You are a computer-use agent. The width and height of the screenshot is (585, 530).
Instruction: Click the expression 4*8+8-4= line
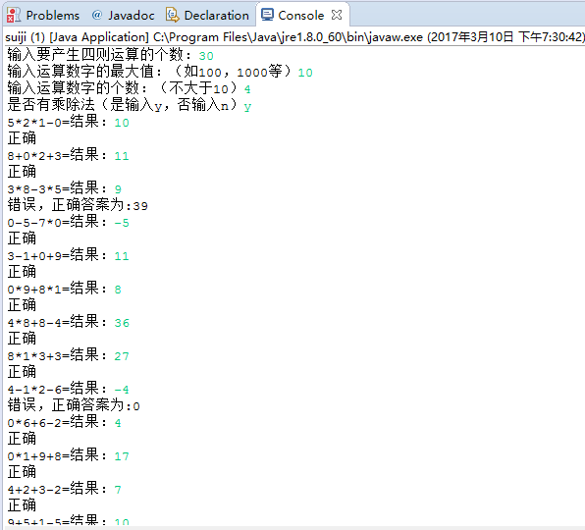click(69, 322)
